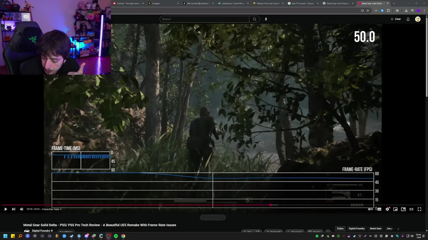Open the Crear menu

click(x=396, y=19)
